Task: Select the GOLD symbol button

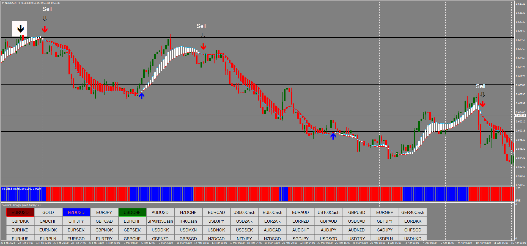Action: [48, 213]
